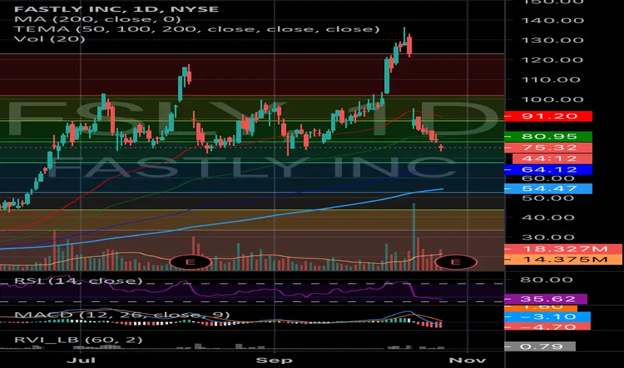Click the light blue 54.47 MA label
The height and width of the screenshot is (368, 624).
coord(548,189)
